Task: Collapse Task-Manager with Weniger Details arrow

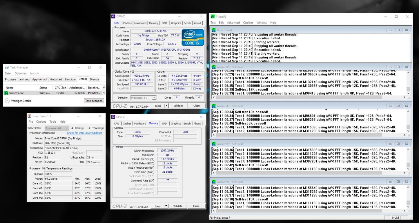Action: 7,101
